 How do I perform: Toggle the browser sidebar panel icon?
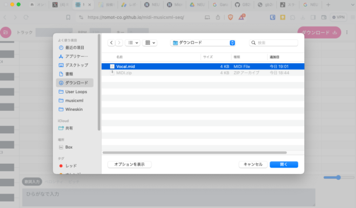pos(313,17)
